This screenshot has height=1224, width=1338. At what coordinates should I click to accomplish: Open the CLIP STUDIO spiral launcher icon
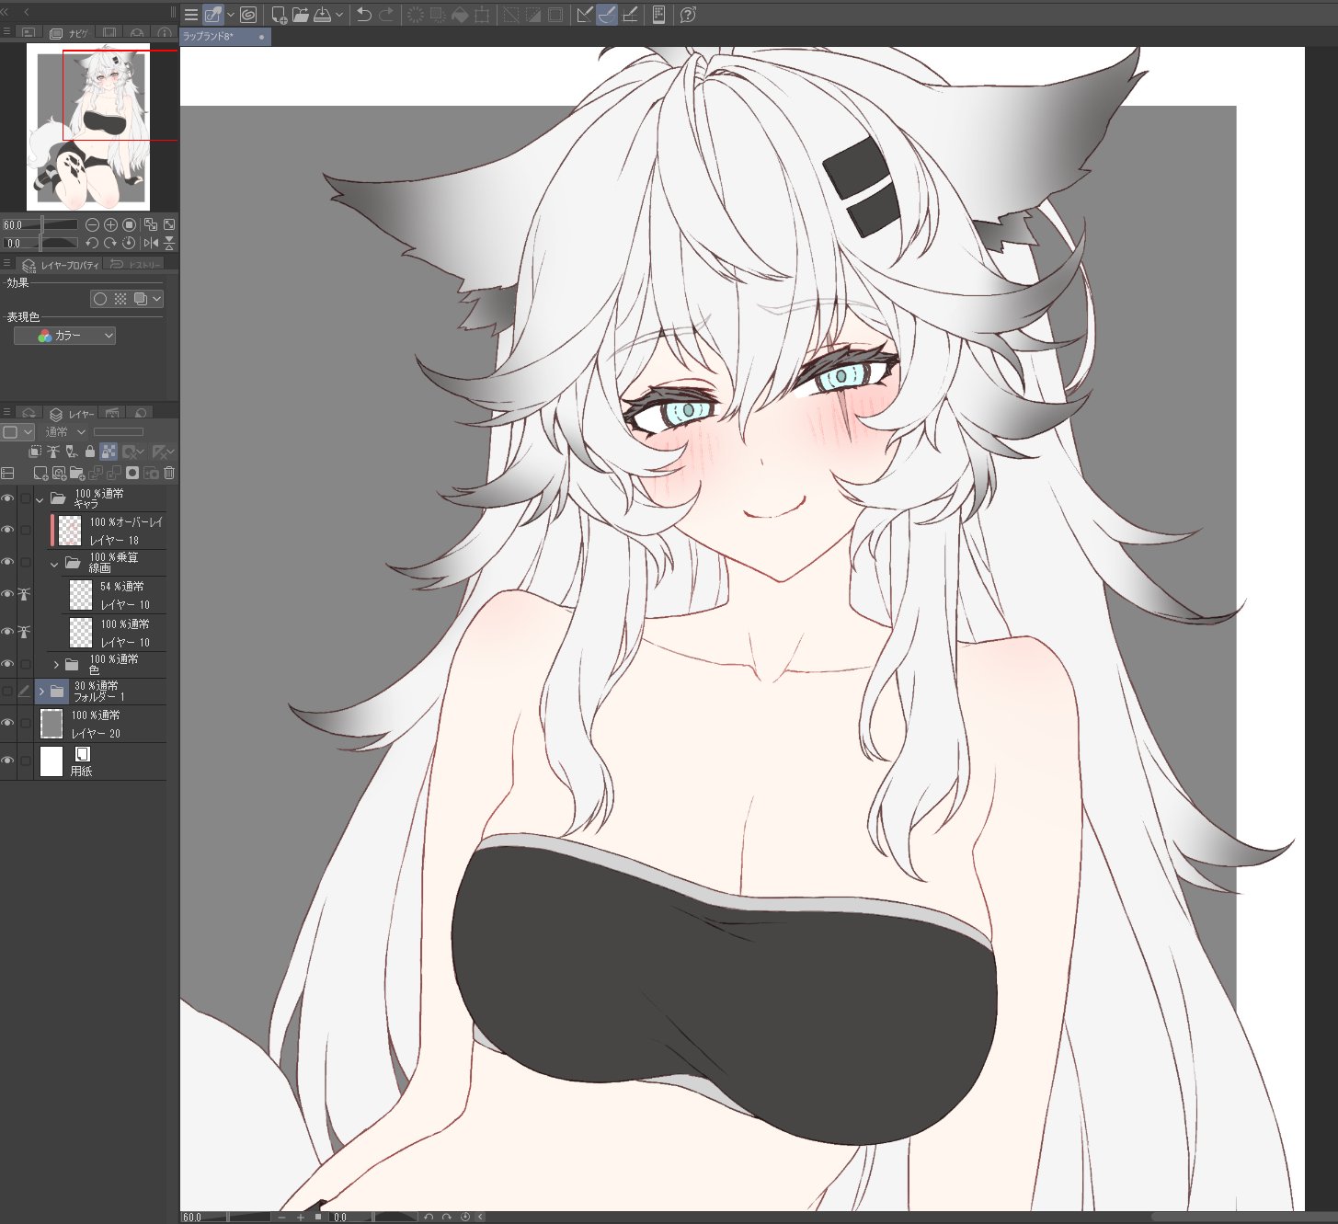[x=247, y=15]
